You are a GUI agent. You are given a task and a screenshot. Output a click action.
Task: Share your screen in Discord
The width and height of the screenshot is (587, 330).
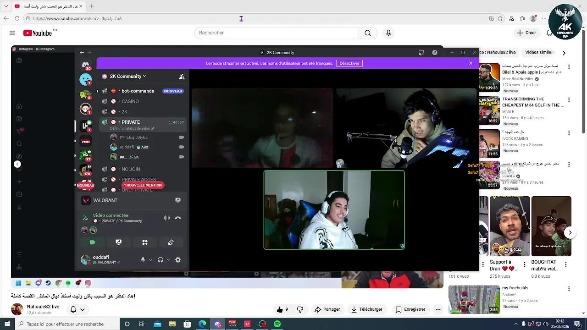[x=119, y=242]
